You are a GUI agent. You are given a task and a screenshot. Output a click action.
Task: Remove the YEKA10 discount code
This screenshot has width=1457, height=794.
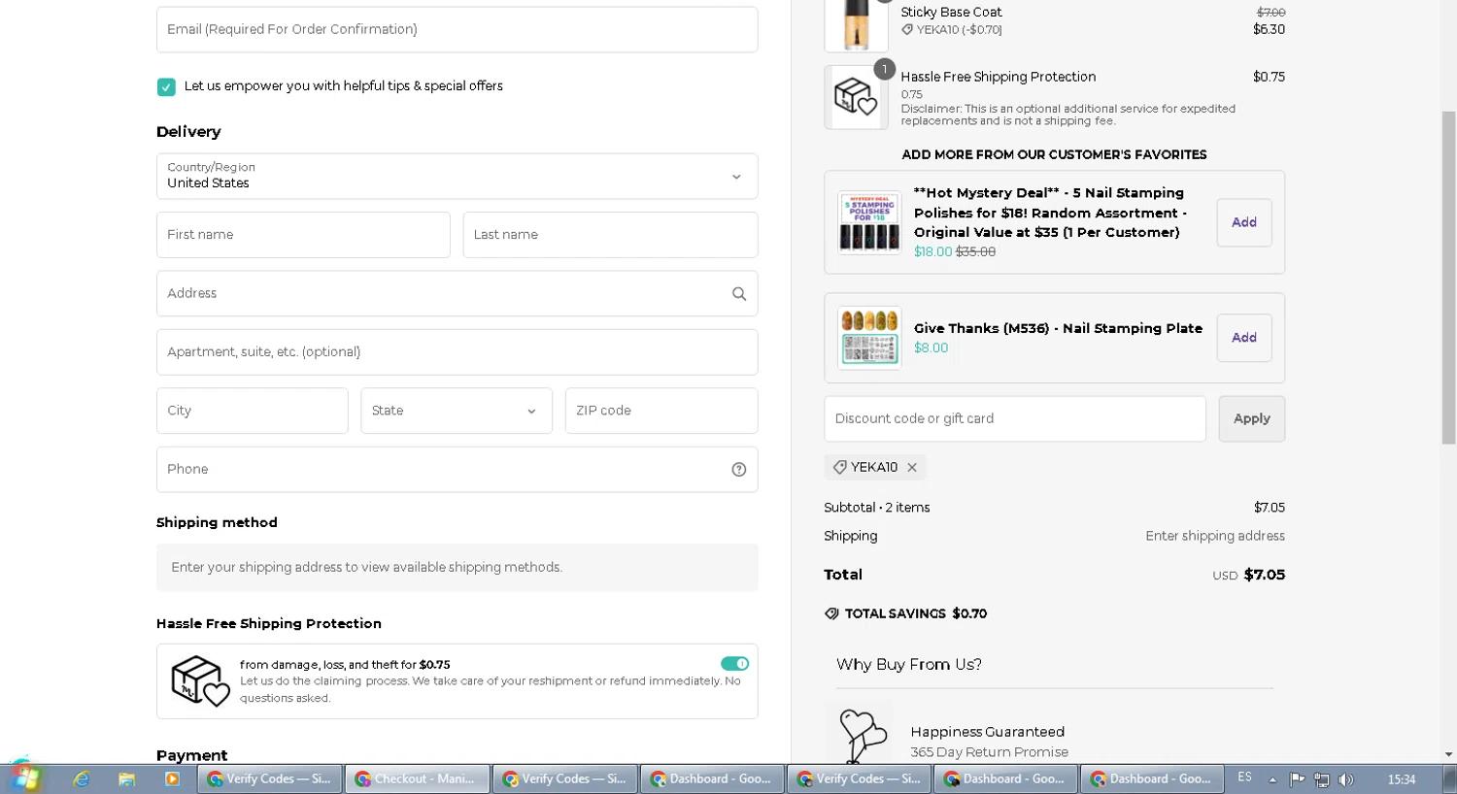tap(912, 468)
